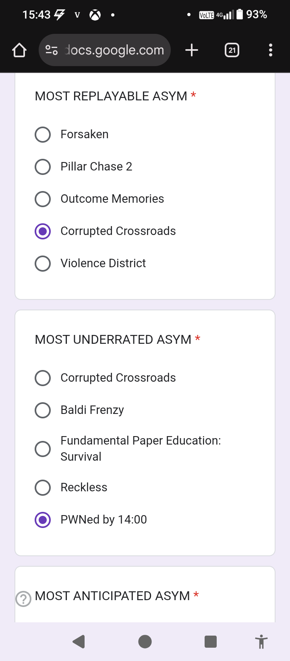Pick Violence District radio option
This screenshot has height=661, width=290.
point(43,264)
